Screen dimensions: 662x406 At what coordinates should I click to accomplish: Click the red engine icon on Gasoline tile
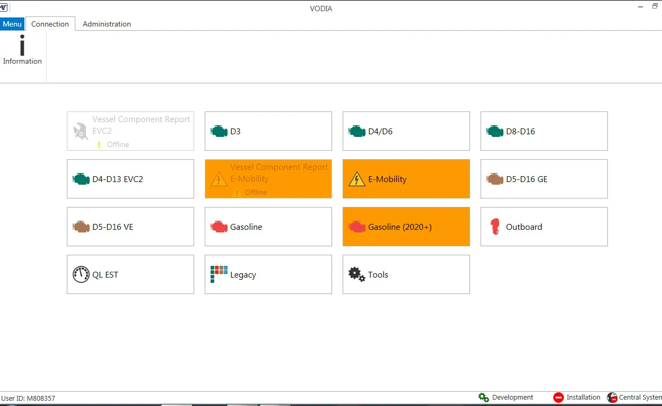219,227
